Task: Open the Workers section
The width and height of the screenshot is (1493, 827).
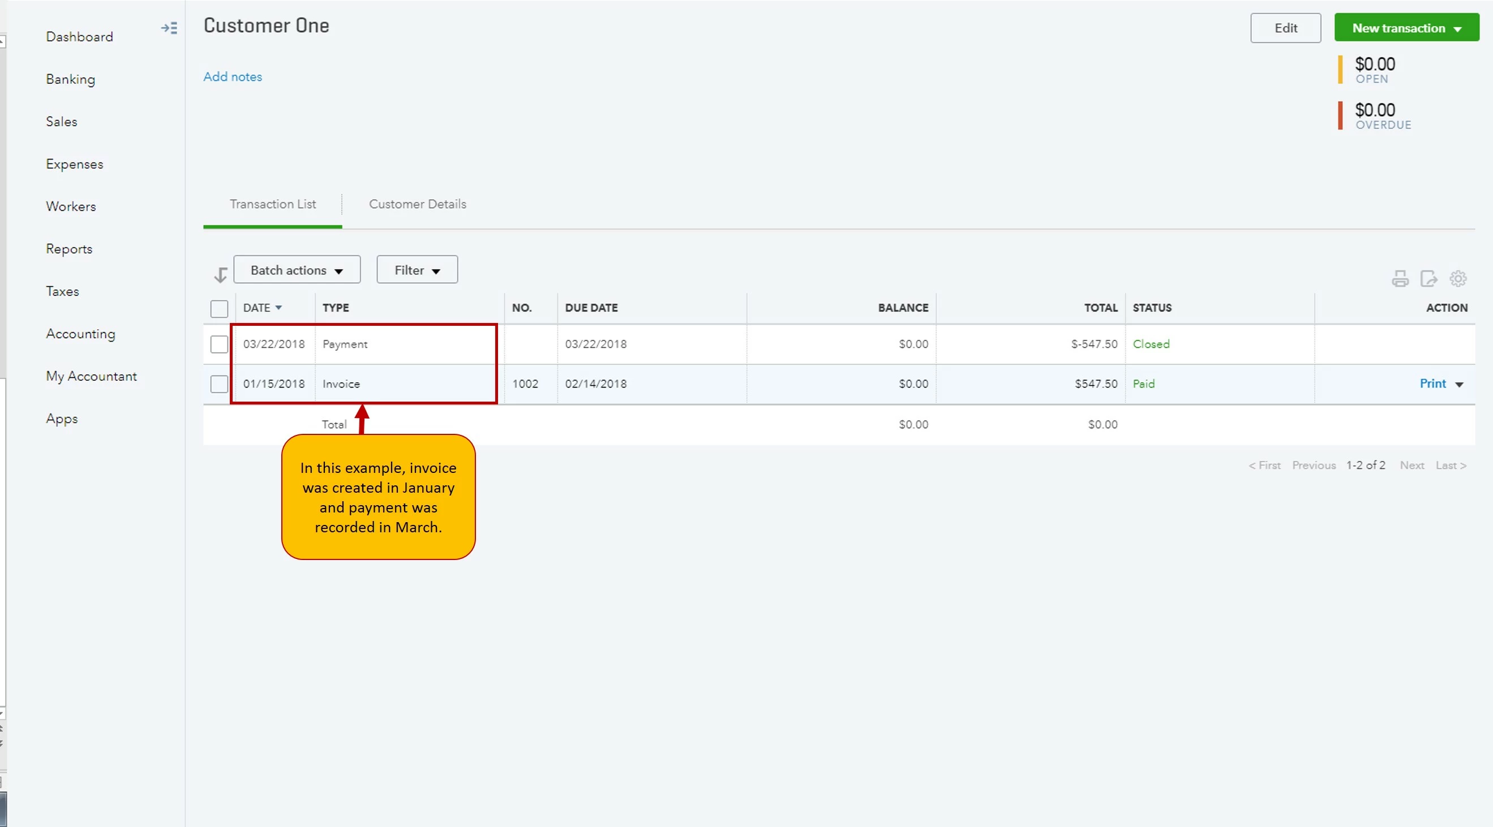Action: (71, 206)
